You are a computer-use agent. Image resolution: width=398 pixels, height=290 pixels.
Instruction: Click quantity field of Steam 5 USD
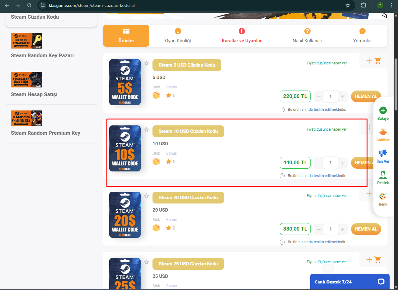tap(330, 96)
